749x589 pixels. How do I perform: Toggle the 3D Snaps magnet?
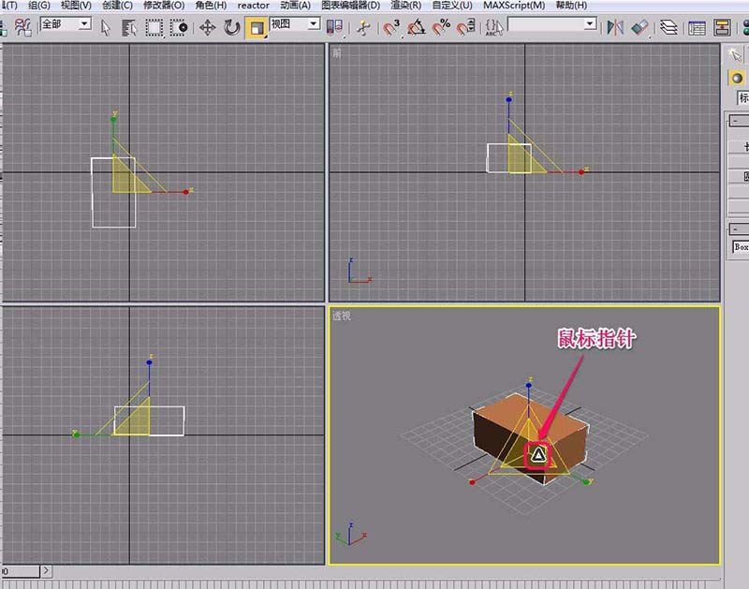[392, 27]
